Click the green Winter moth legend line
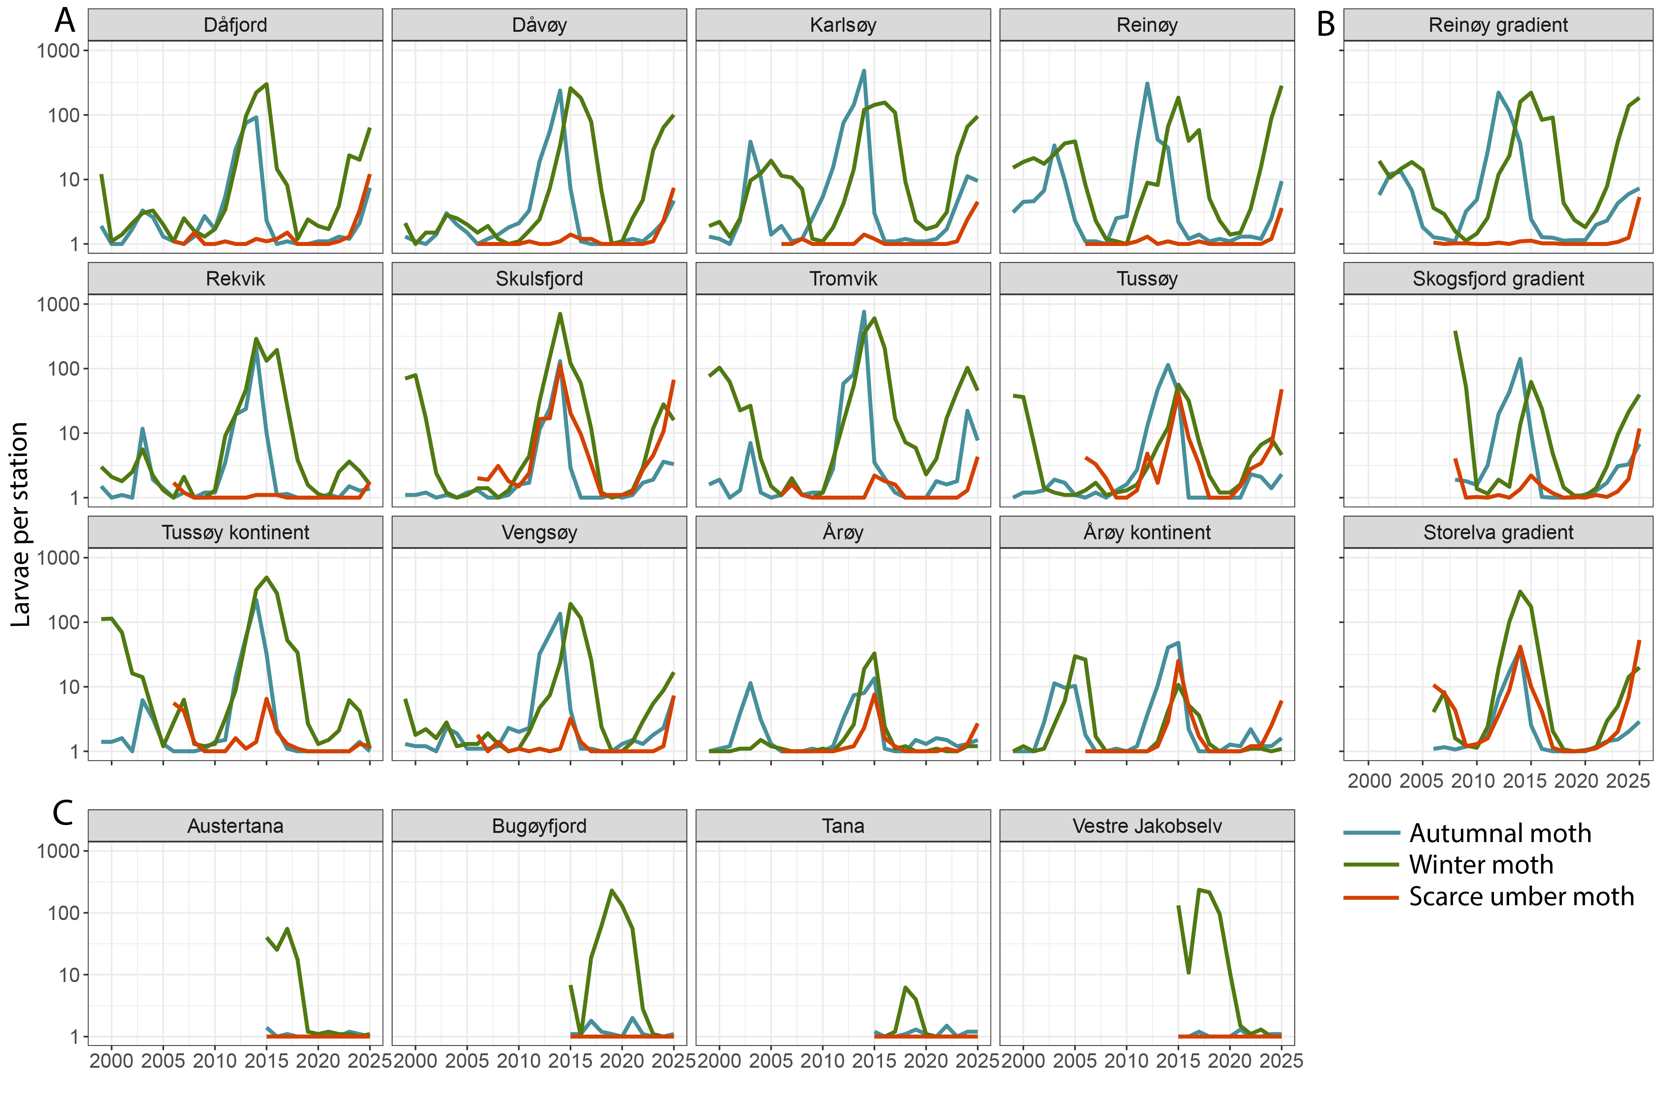 click(x=1371, y=865)
